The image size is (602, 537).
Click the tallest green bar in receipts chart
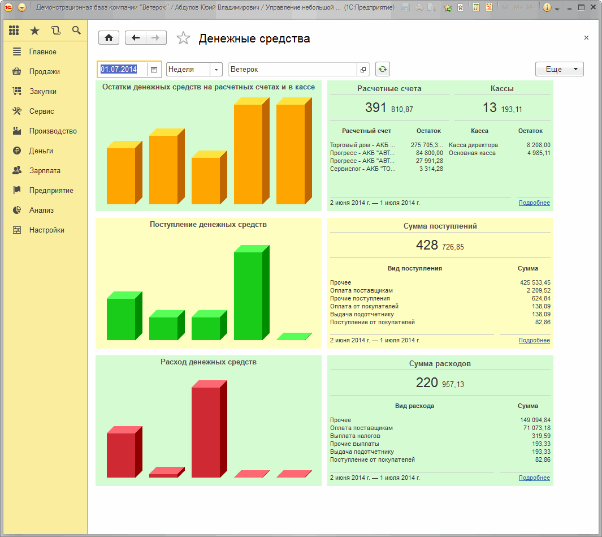[x=252, y=293]
